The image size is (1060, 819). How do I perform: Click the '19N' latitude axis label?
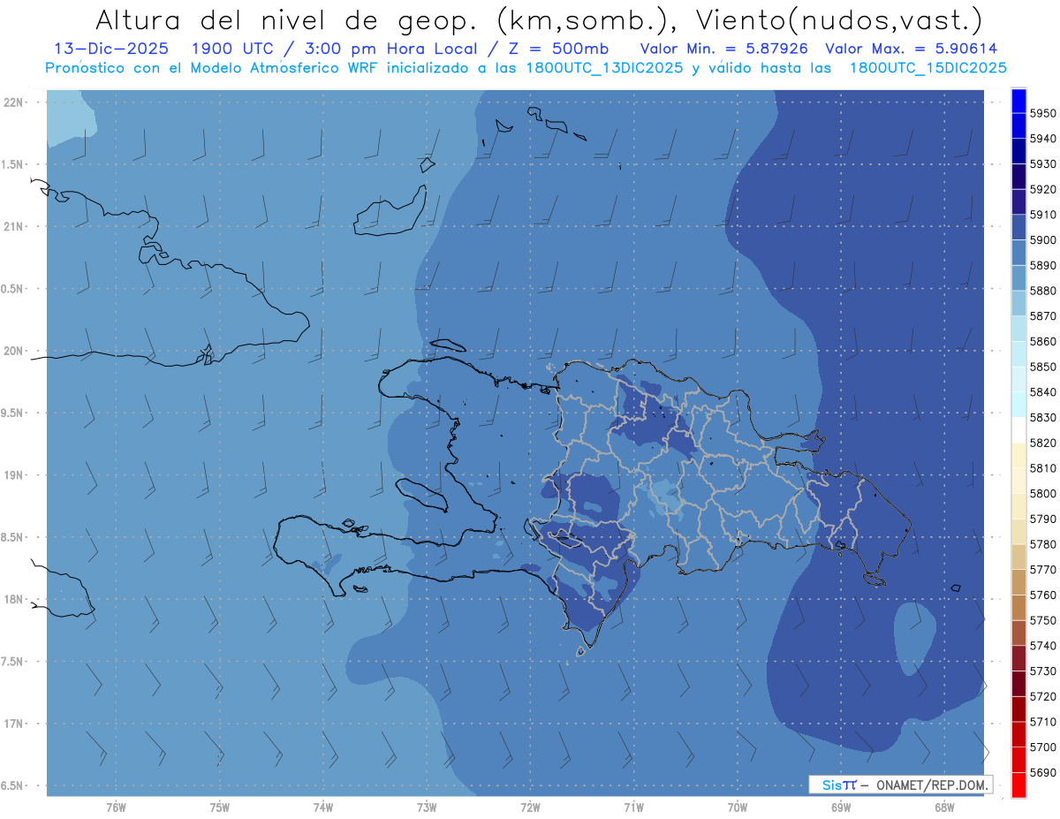pyautogui.click(x=13, y=475)
